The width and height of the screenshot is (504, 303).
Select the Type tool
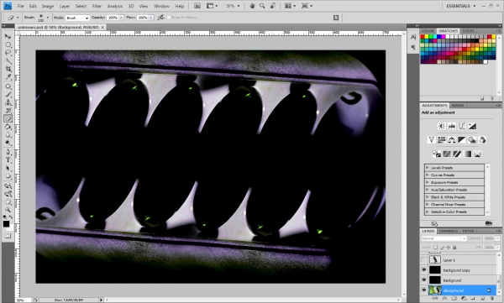click(x=8, y=160)
